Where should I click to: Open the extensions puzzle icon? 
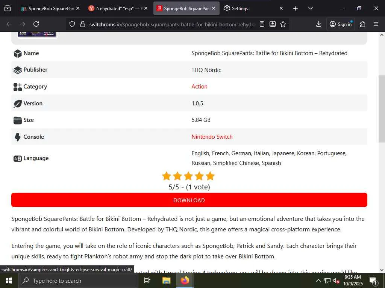coord(363,24)
